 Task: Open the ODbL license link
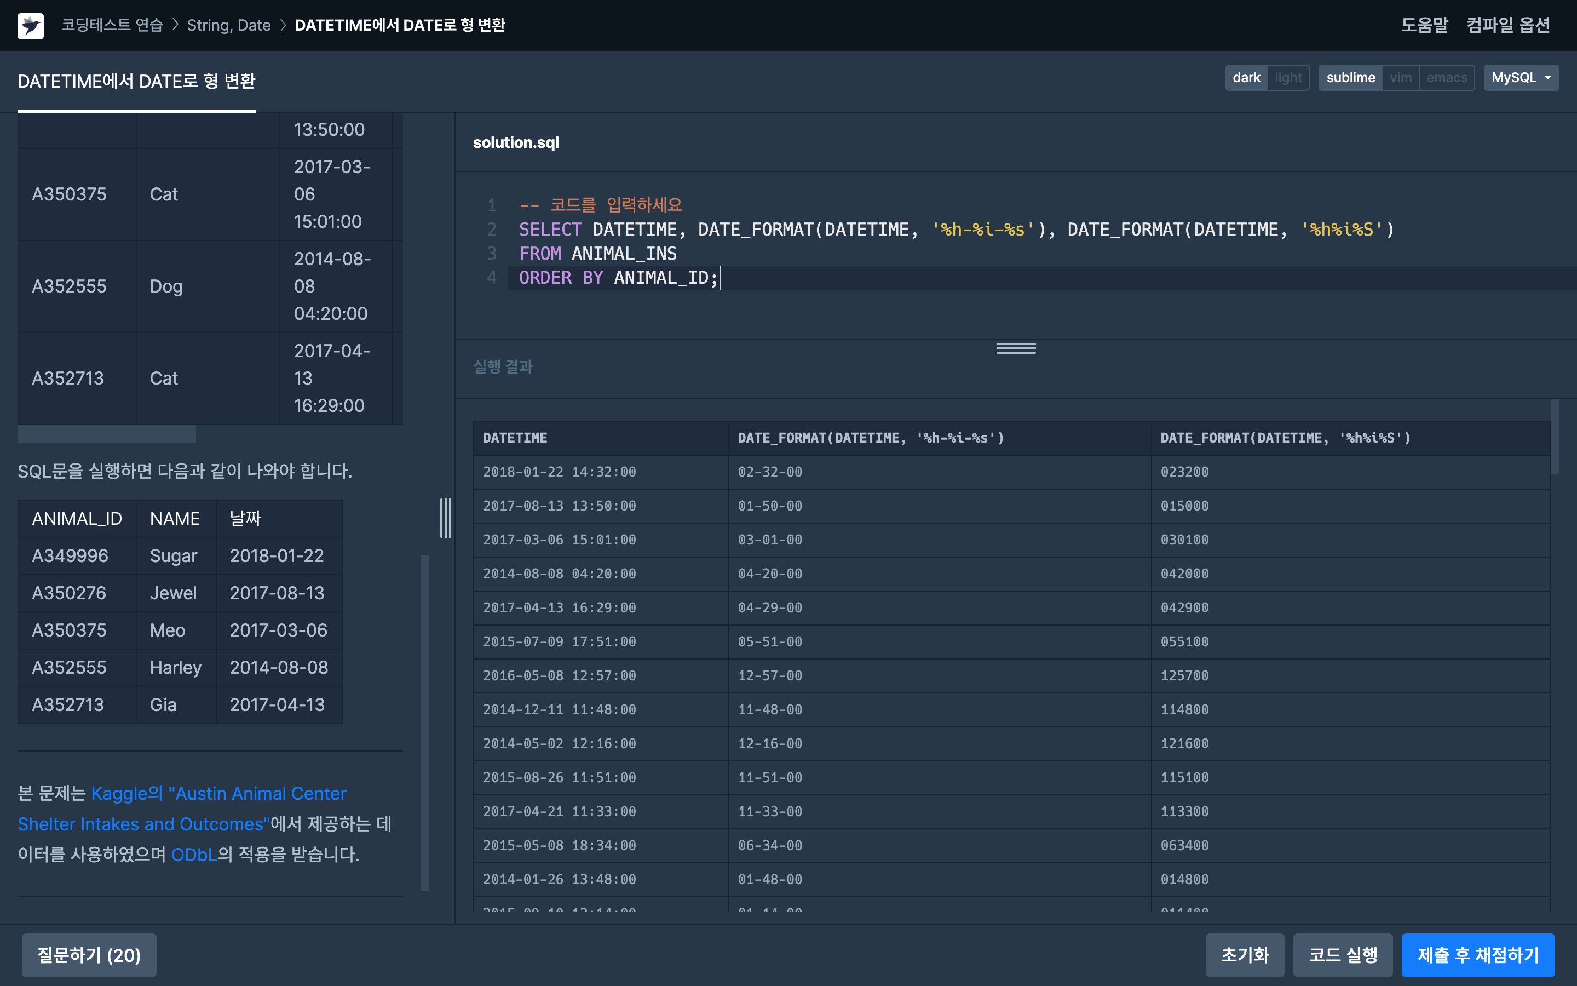point(193,855)
